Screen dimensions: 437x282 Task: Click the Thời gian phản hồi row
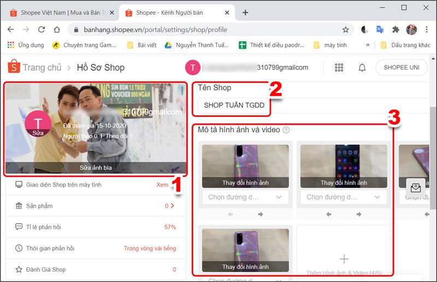click(x=96, y=248)
